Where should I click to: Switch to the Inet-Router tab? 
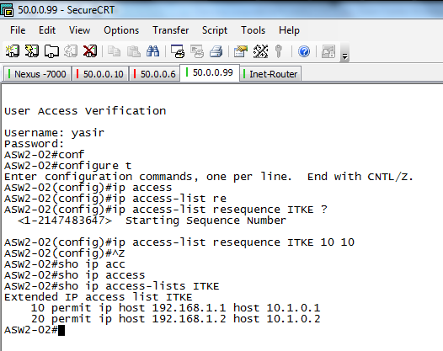(x=270, y=74)
